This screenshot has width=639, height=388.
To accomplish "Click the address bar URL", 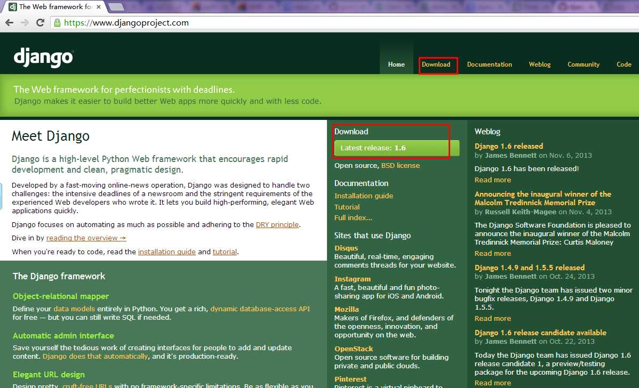I will pos(126,23).
